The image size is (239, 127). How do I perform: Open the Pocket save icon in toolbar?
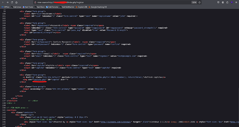click(218, 2)
